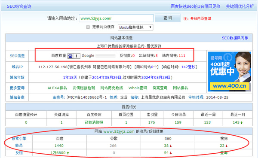Click the site title 上海口碑最好的家政服务公司
Image resolution: width=258 pixels, height=158 pixels.
(120, 46)
